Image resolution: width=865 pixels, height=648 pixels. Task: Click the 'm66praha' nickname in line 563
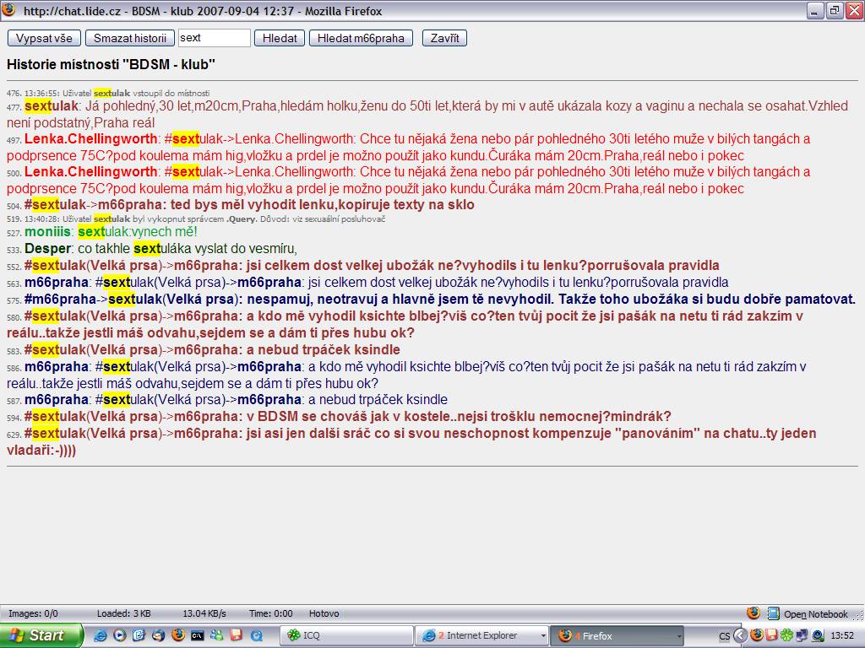pyautogui.click(x=57, y=283)
